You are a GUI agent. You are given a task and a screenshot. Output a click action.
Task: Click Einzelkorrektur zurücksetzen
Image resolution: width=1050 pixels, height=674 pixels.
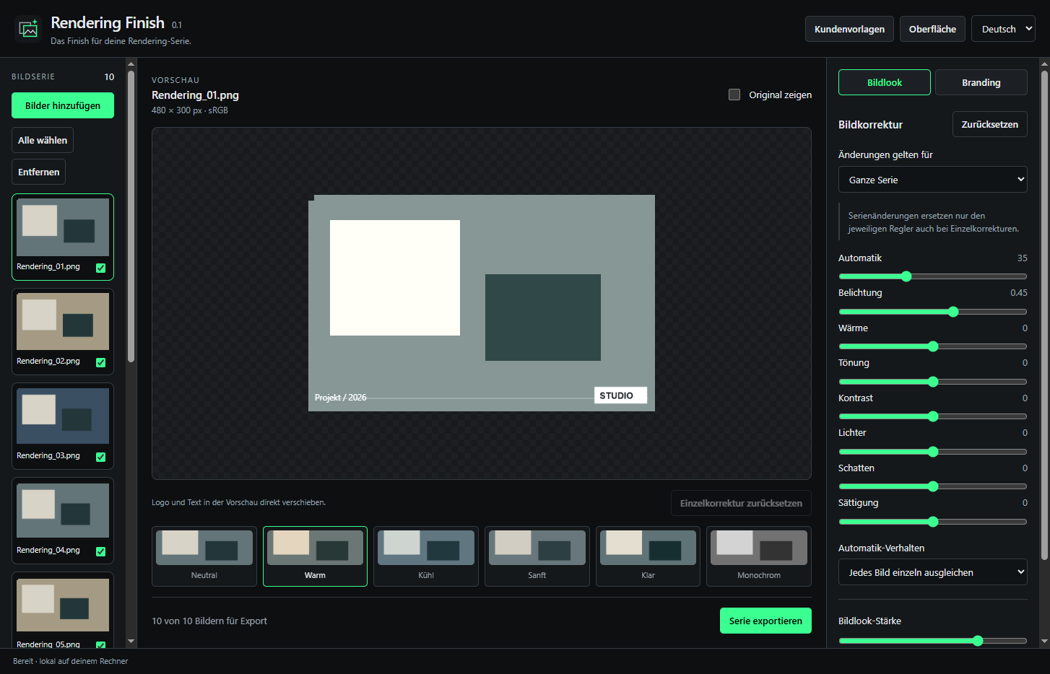tap(741, 503)
